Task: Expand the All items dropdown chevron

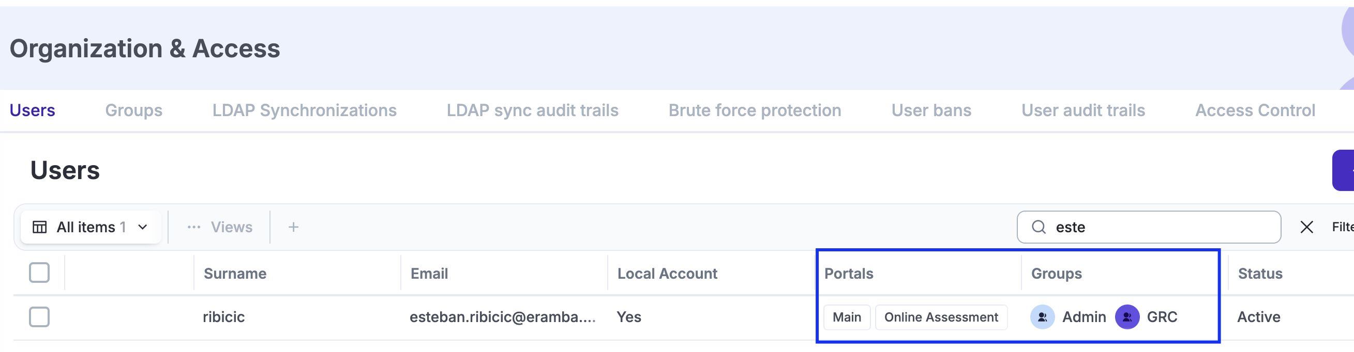Action: pos(142,227)
